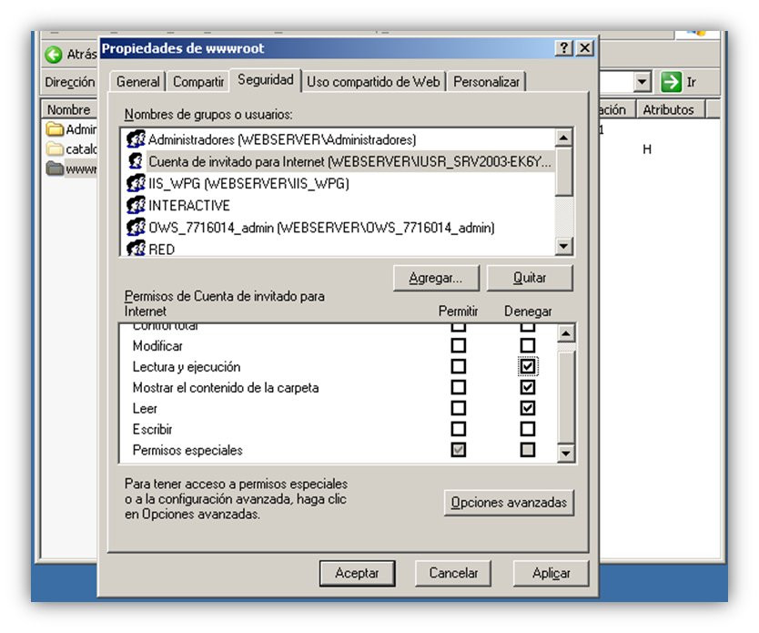Click the user list scroll up arrow
759x633 pixels.
point(563,138)
